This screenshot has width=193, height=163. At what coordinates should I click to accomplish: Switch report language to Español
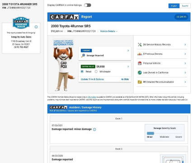tap(185, 6)
